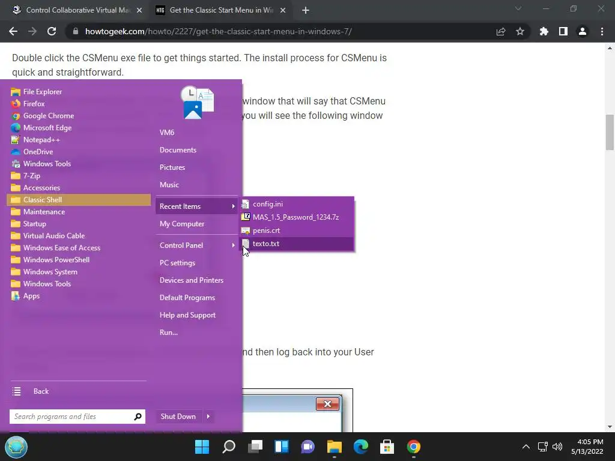The height and width of the screenshot is (461, 615).
Task: Open the network tray icon
Action: click(542, 447)
